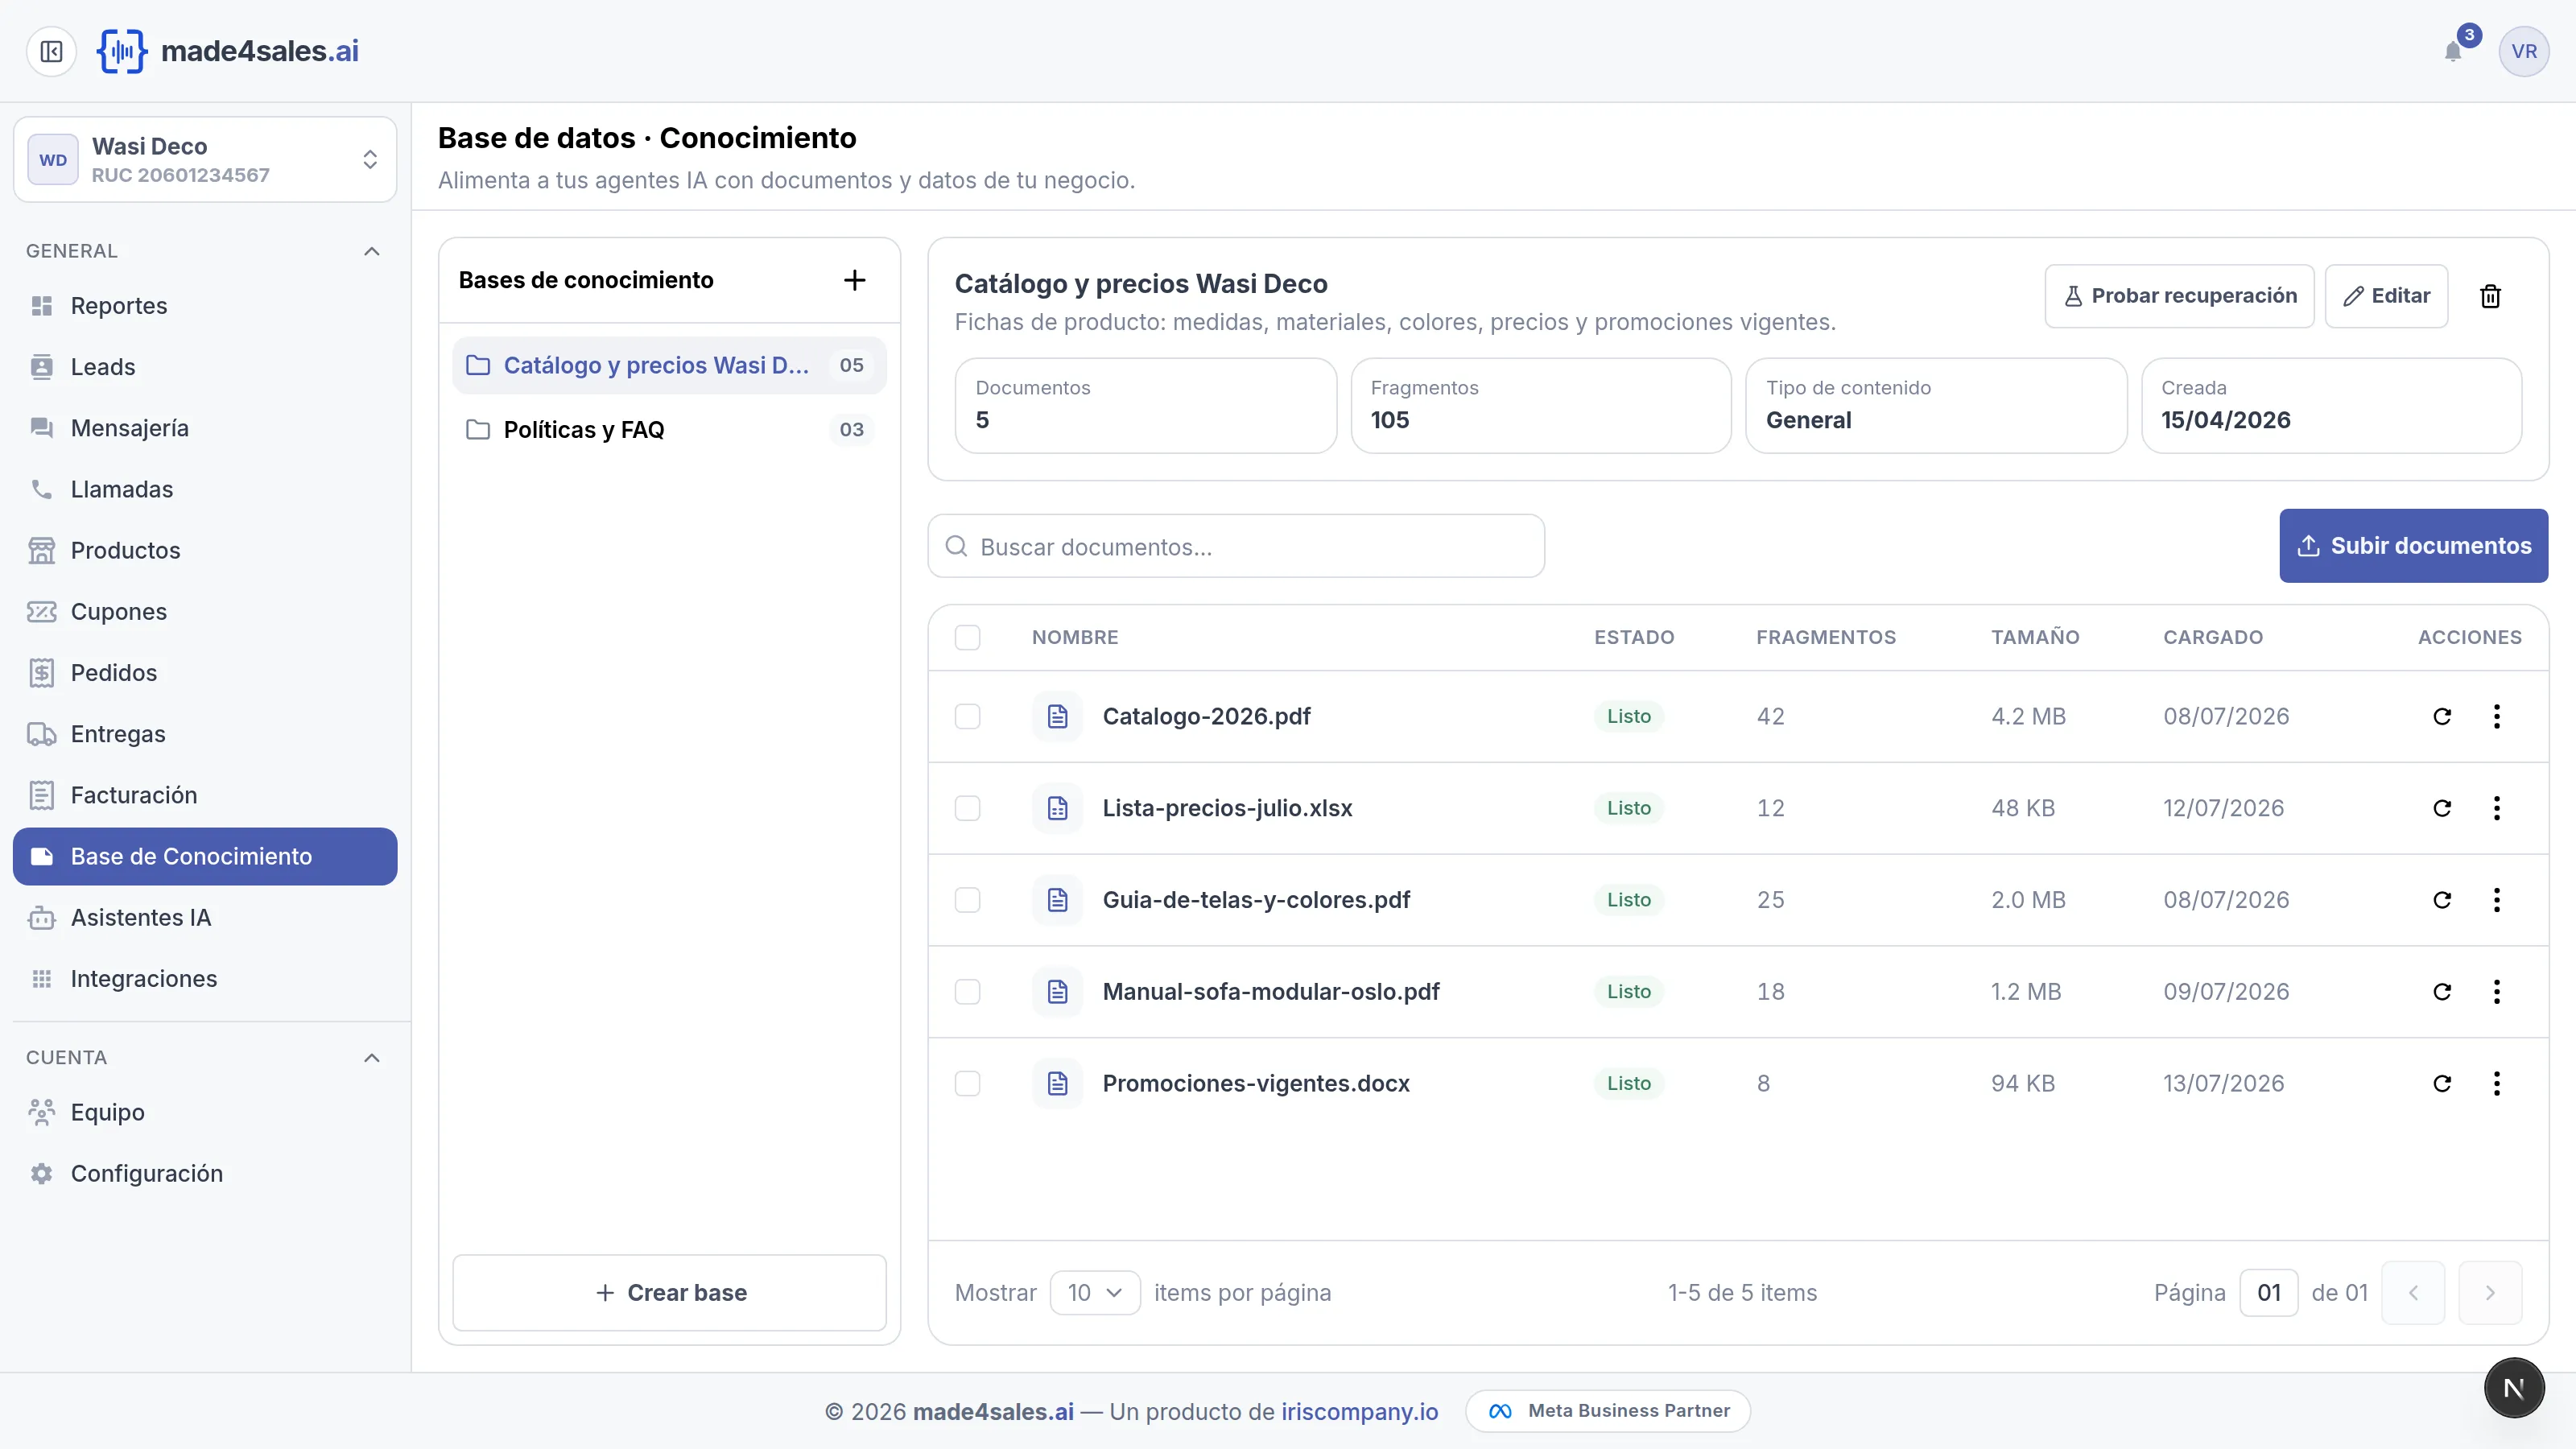This screenshot has height=1449, width=2576.
Task: Reprocess Promociones-vigentes.docx with refresh icon
Action: (2442, 1084)
